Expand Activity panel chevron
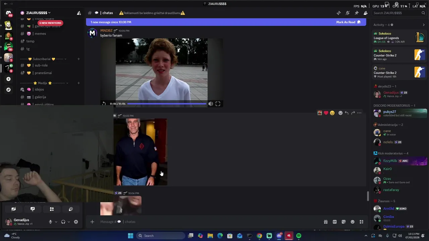 [x=424, y=25]
